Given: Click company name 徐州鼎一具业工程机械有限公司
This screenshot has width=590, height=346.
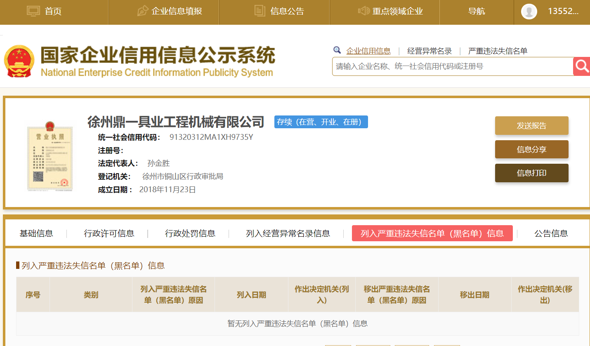Looking at the screenshot, I should coord(176,122).
